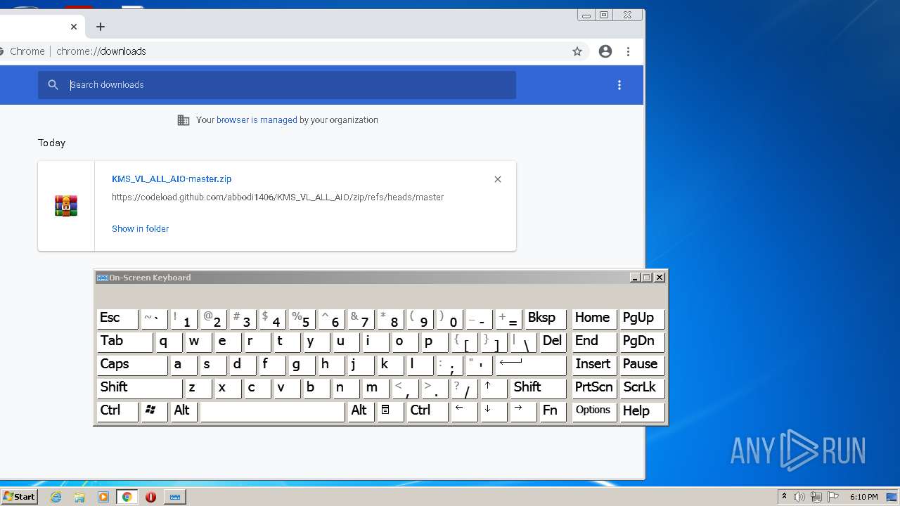This screenshot has width=900, height=506.
Task: Toggle right Alt on On-Screen Keyboard
Action: [x=361, y=412]
